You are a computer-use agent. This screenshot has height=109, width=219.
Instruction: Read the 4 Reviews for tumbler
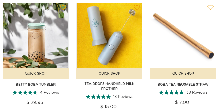49,92
